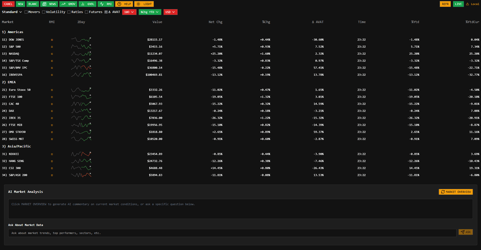Focus the Ask About Market Data field
481x250 pixels.
click(232, 233)
